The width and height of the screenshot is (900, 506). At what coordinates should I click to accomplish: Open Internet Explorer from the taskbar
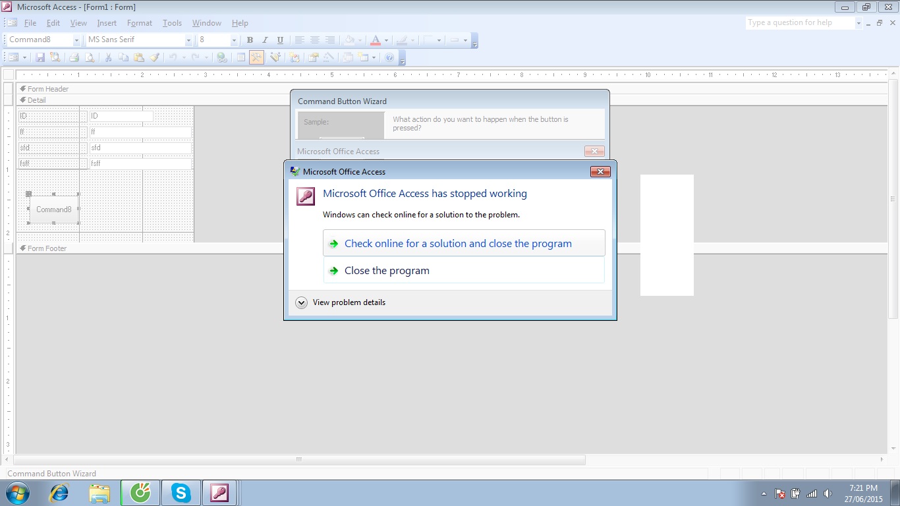coord(59,493)
